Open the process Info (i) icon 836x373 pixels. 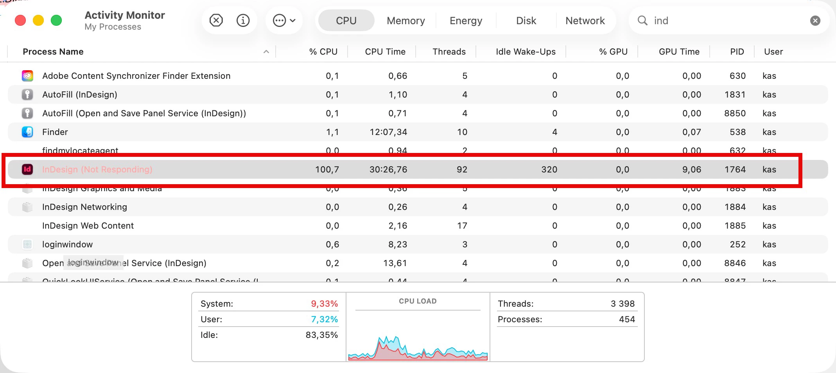[x=243, y=20]
